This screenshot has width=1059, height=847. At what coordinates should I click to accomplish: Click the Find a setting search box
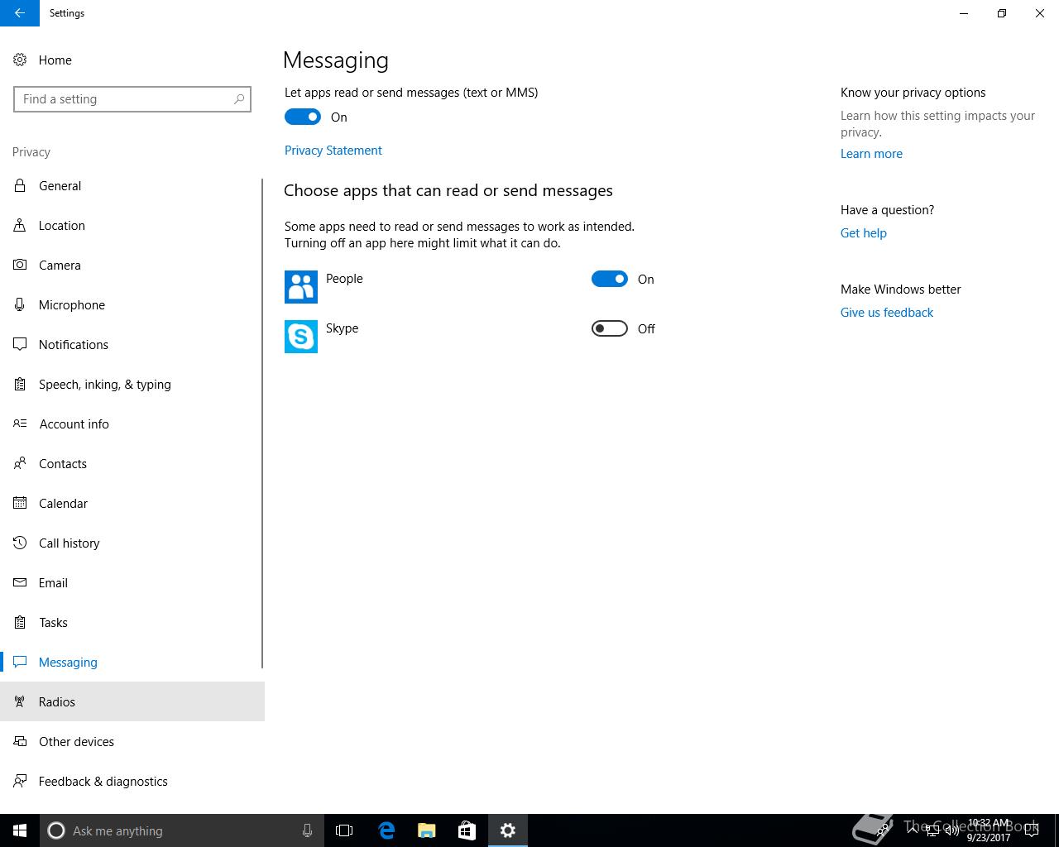click(x=124, y=99)
